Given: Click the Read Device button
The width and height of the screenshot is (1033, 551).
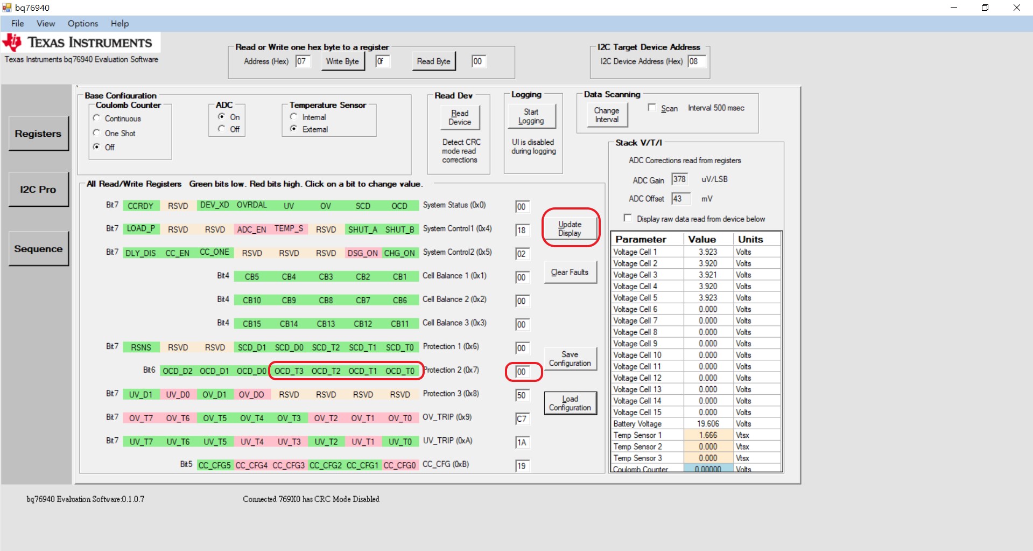Looking at the screenshot, I should coord(460,117).
